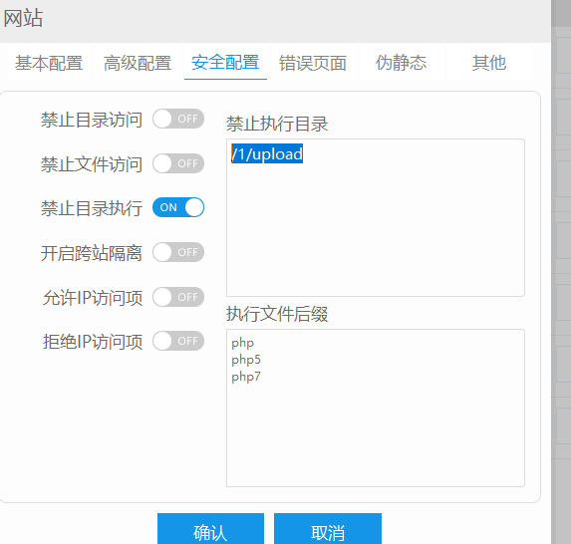The image size is (571, 544).
Task: Click the 禁止目录执行 label text
Action: coord(92,208)
